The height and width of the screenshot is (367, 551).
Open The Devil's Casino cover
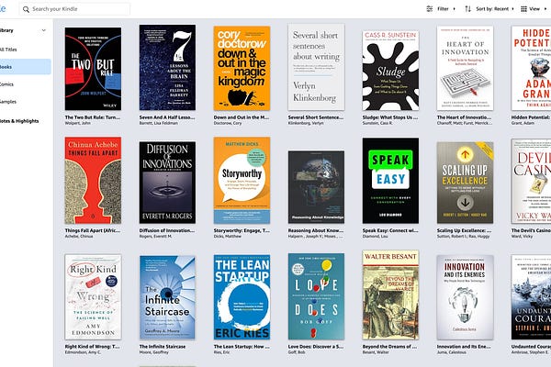click(532, 181)
